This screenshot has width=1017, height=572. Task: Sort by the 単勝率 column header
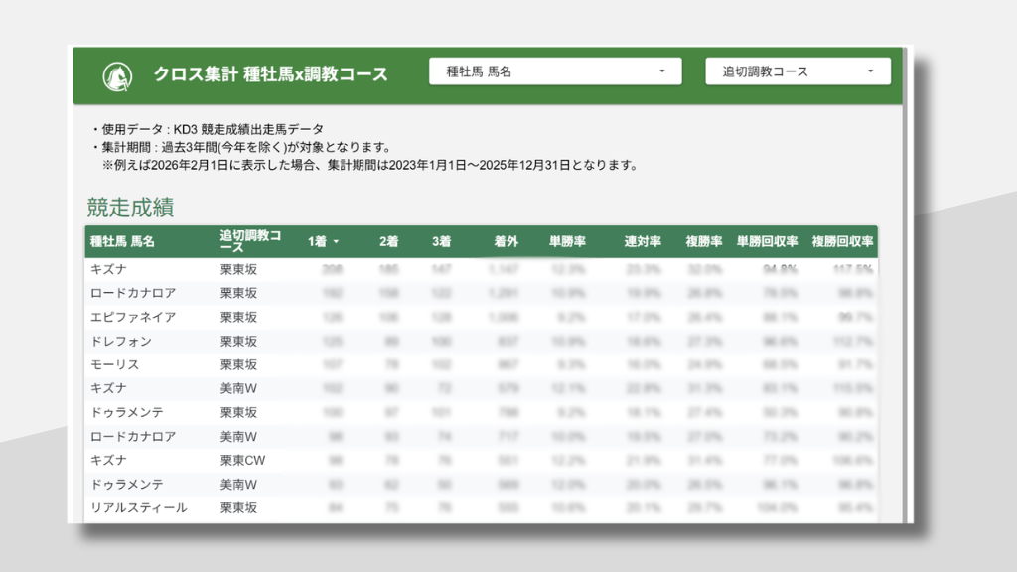(x=567, y=241)
